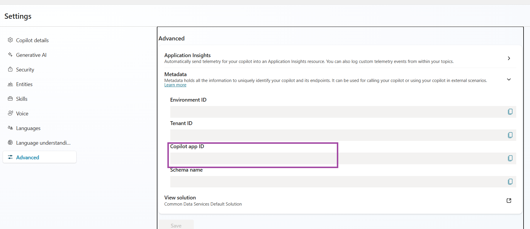Click the Copilot app ID copy icon
The width and height of the screenshot is (530, 229).
[x=510, y=158]
